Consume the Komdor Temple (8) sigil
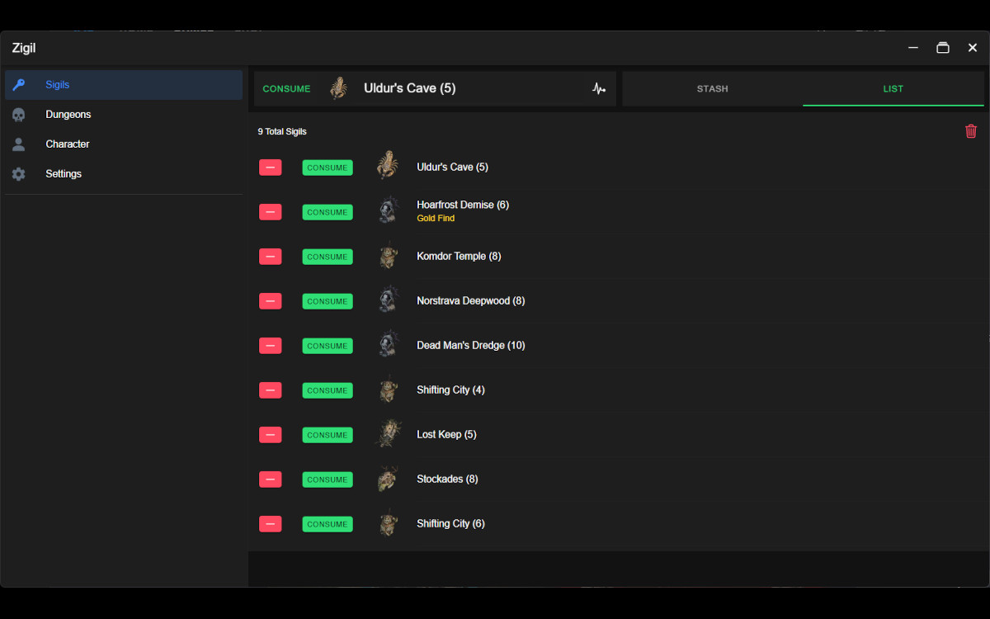Image resolution: width=990 pixels, height=619 pixels. (x=328, y=257)
